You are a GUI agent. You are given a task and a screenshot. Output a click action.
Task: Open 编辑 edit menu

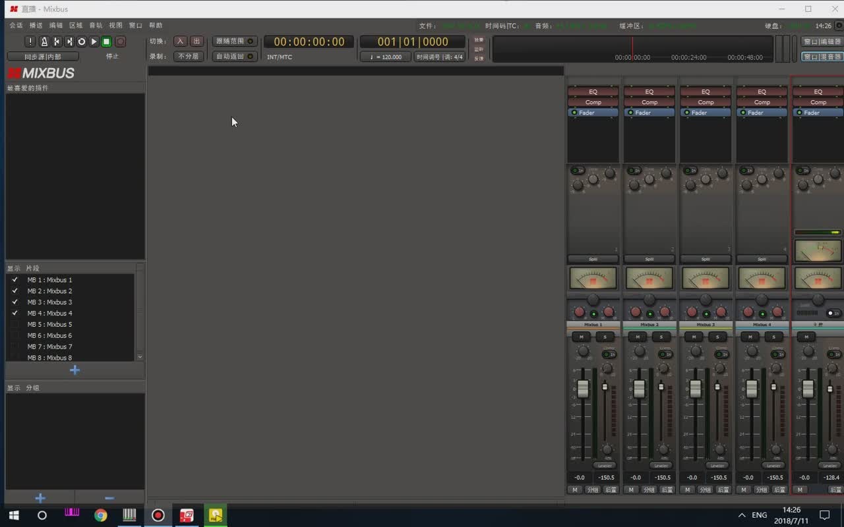pyautogui.click(x=56, y=26)
